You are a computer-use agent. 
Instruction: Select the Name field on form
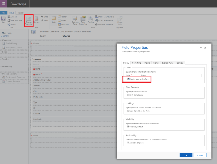point(74,69)
